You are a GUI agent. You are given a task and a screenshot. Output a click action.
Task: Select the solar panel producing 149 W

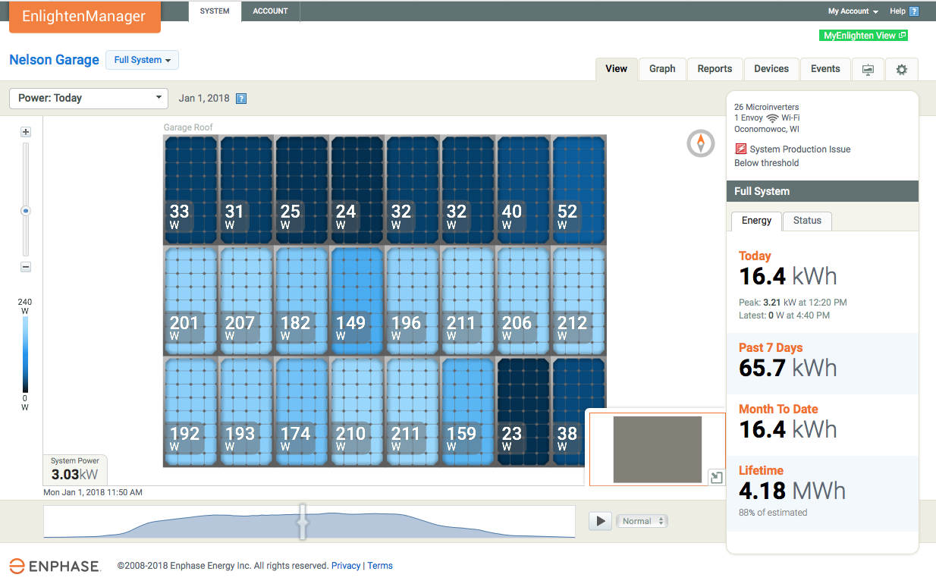(x=356, y=300)
